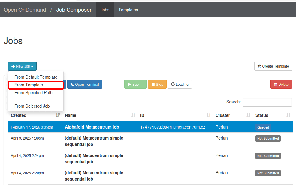This screenshot has width=296, height=185.
Task: Click the plus icon on the New Job button
Action: coord(13,66)
